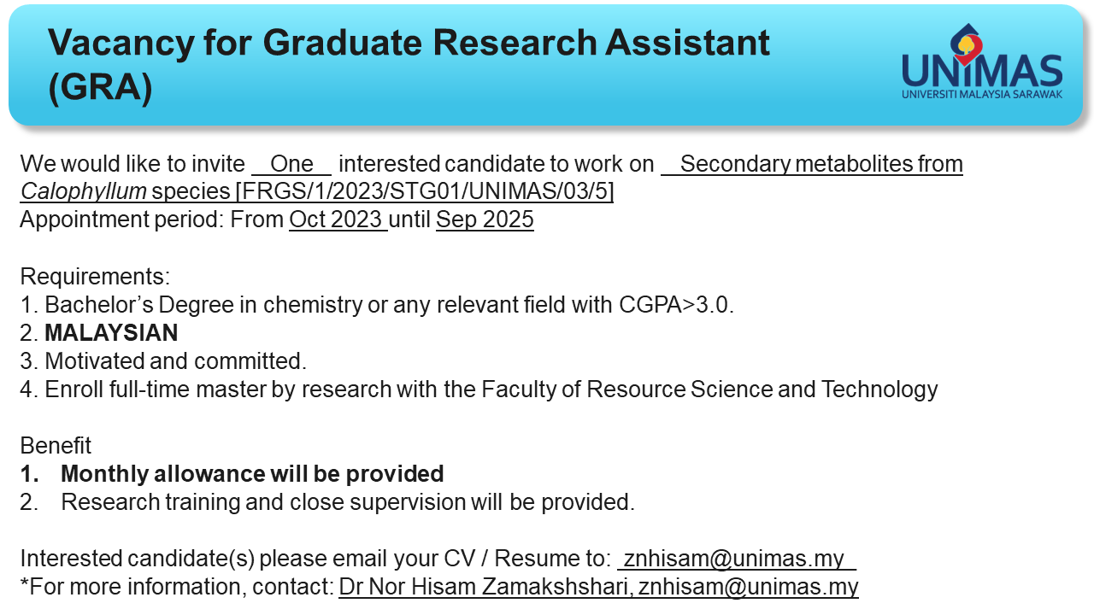Click 'Secondary metabolites from' project title

click(x=821, y=164)
